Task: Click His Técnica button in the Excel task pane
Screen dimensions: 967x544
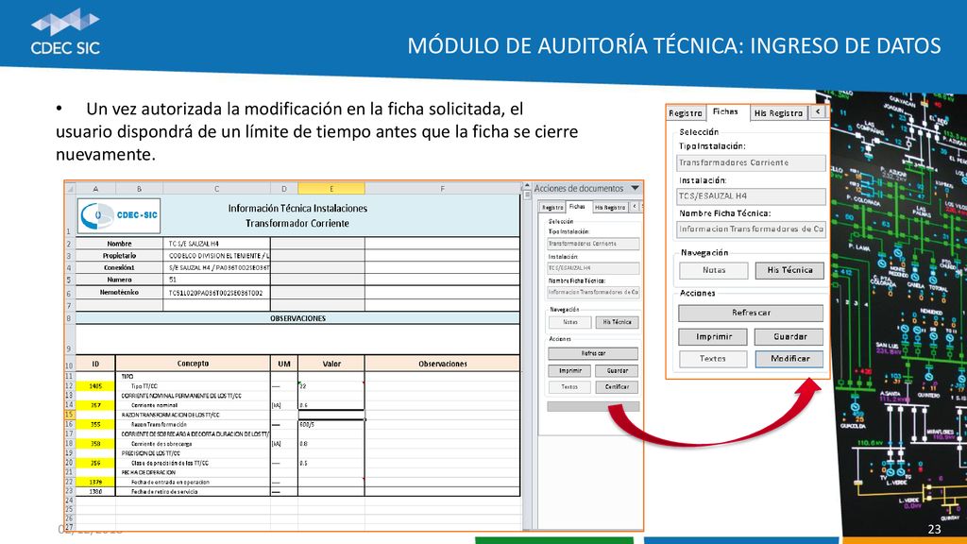Action: click(617, 322)
